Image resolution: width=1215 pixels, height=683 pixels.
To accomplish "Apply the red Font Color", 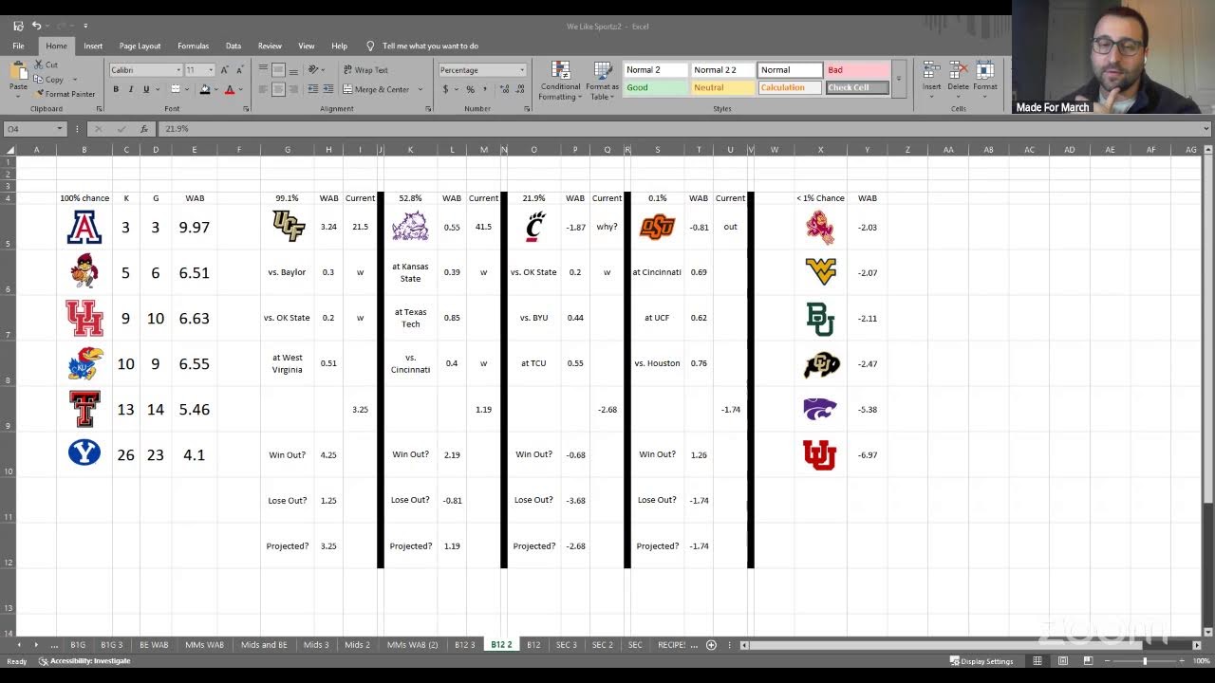I will [229, 89].
